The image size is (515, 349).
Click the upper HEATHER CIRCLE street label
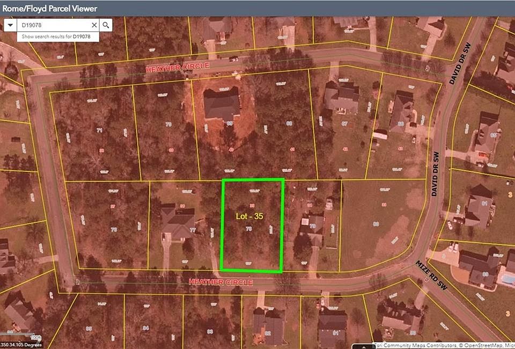coord(178,68)
